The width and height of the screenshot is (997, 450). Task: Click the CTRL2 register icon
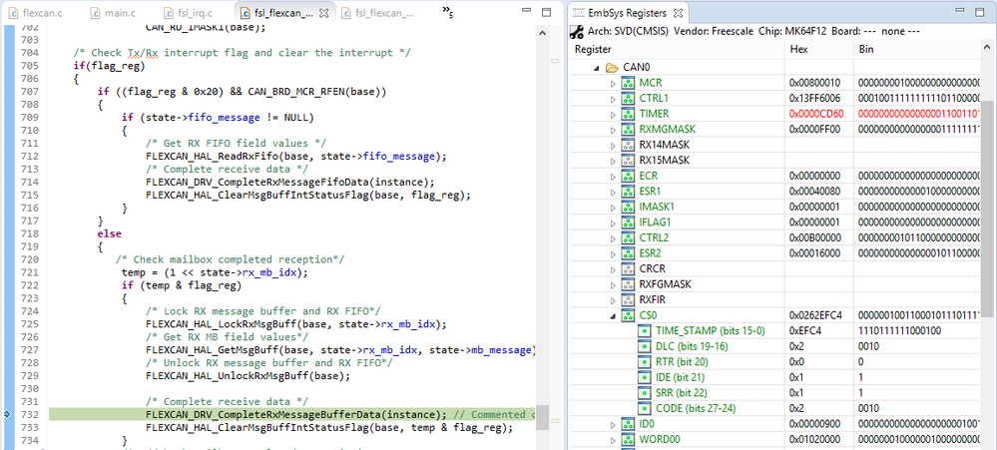pos(628,237)
